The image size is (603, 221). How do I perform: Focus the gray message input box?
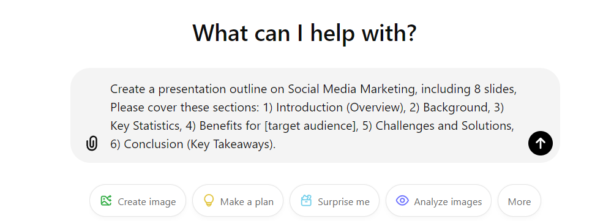[x=315, y=115]
